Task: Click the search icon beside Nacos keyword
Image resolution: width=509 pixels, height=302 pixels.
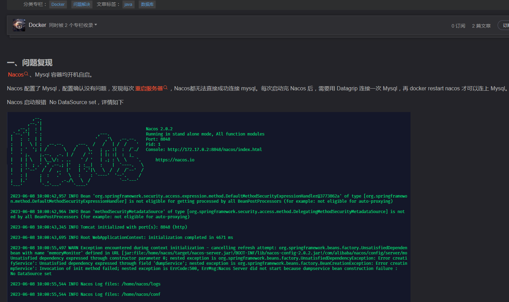Action: (26, 74)
